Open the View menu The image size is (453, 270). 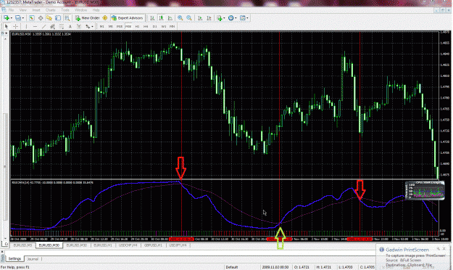pyautogui.click(x=22, y=10)
